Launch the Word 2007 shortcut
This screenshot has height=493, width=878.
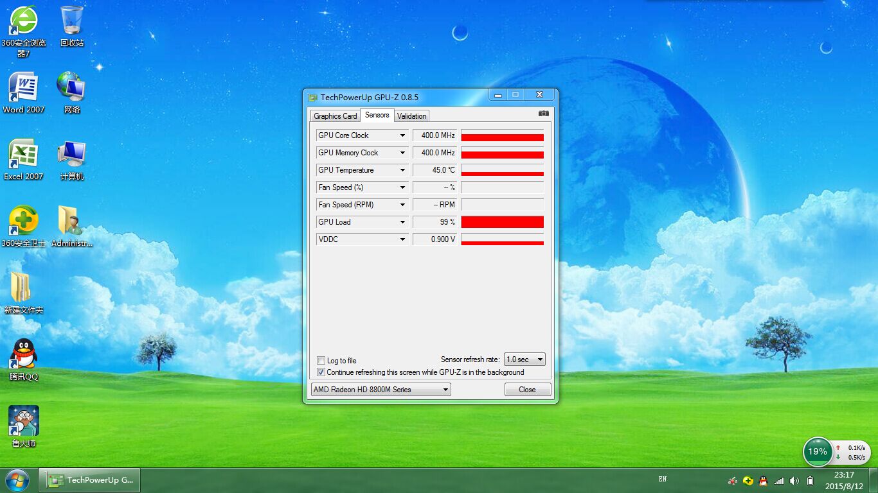pyautogui.click(x=24, y=94)
